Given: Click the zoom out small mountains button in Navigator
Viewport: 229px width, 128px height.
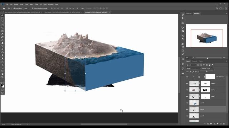Looking at the screenshot, I should [194, 58].
